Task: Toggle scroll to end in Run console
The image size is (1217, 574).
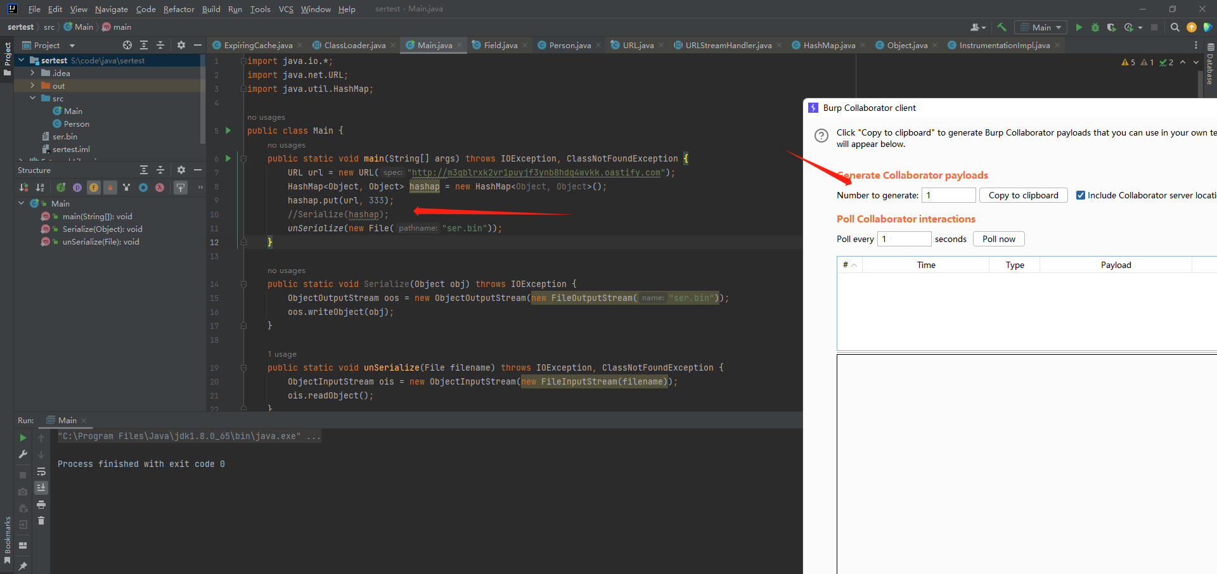Action: coord(41,488)
